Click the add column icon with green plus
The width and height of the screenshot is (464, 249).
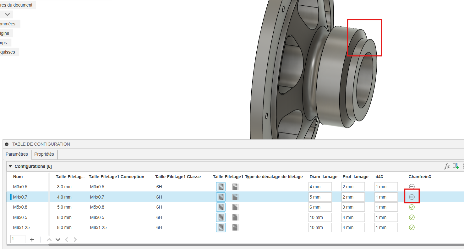[456, 166]
